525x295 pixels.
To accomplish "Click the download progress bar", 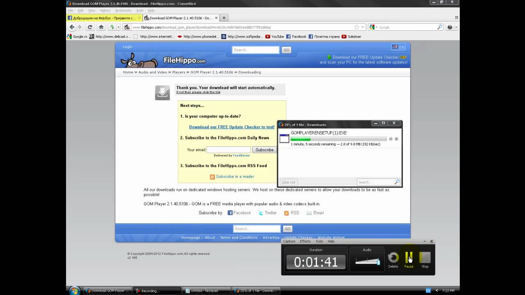I will pos(338,139).
